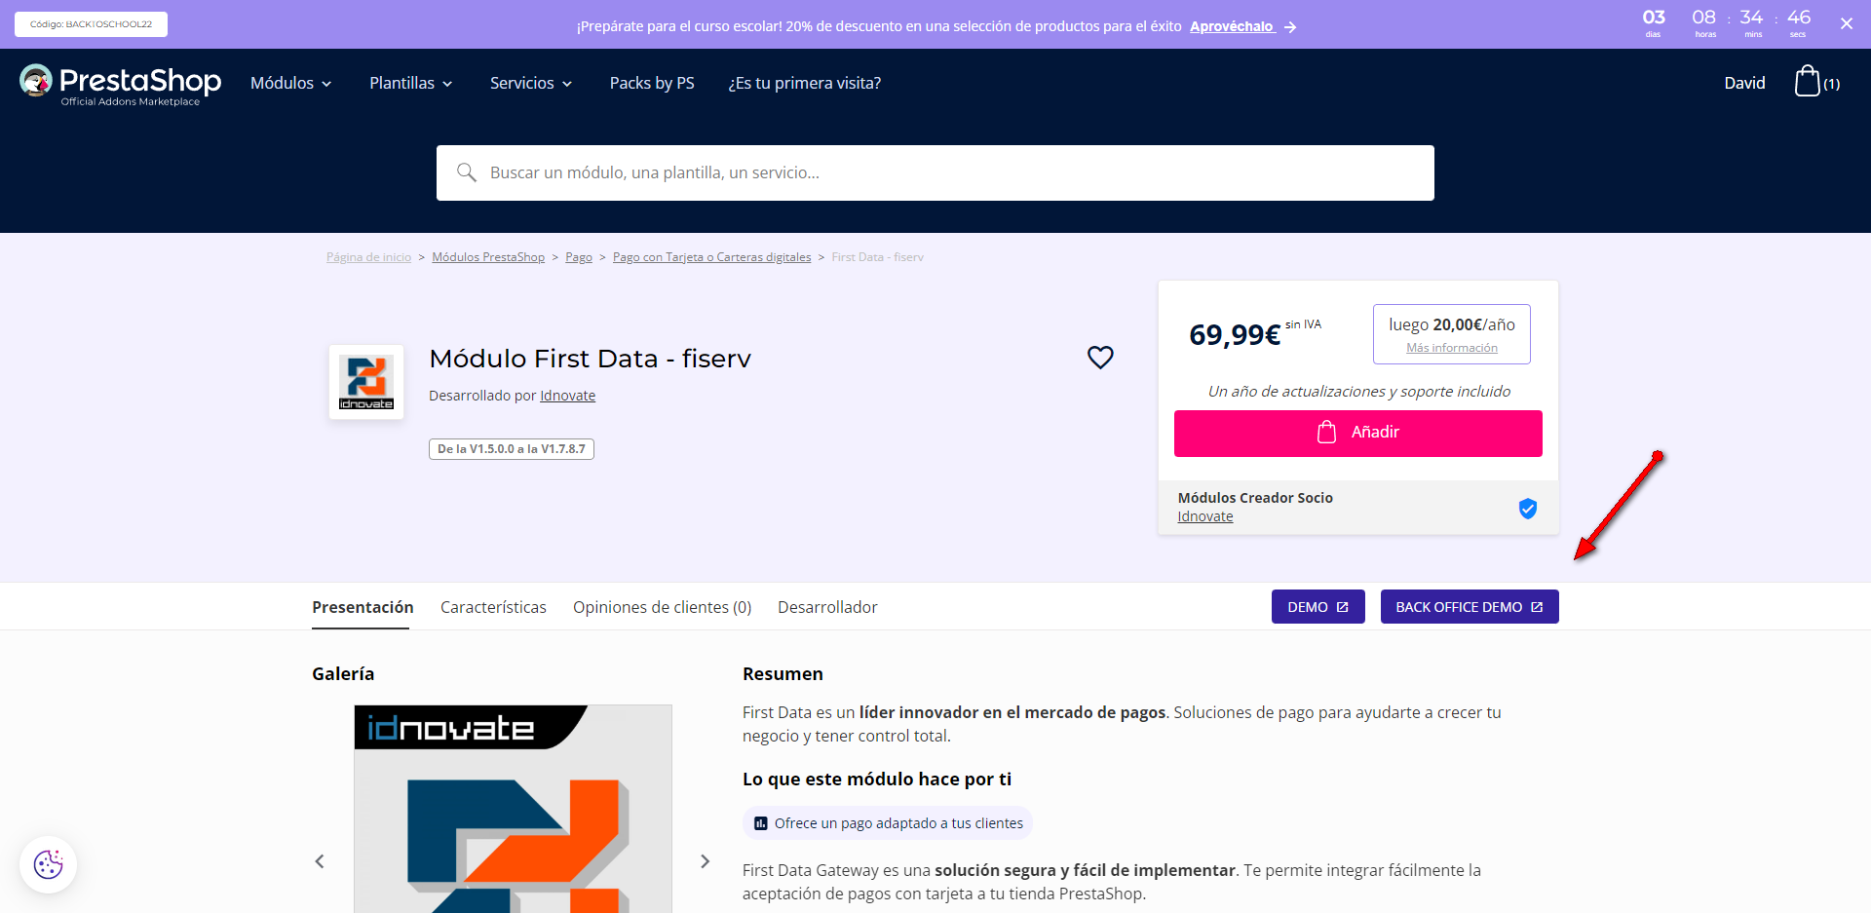The height and width of the screenshot is (913, 1871).
Task: Click the Módulo First Data - fiserv title
Action: click(x=591, y=359)
